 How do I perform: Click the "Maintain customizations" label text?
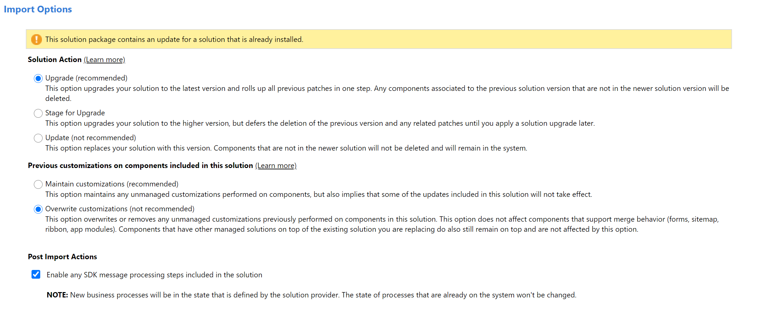[x=112, y=184]
